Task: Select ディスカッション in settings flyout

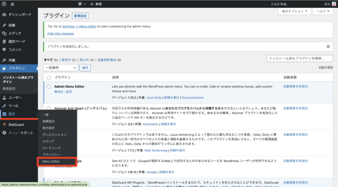Action: pyautogui.click(x=55, y=135)
